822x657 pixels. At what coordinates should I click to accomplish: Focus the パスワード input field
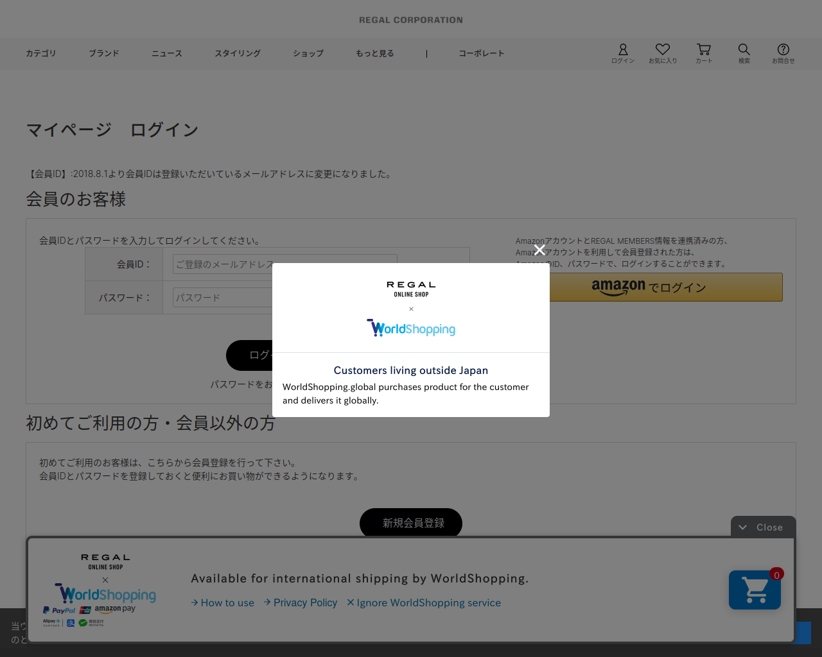(222, 298)
